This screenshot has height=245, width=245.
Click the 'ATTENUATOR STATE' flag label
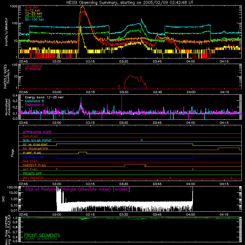[37, 132]
